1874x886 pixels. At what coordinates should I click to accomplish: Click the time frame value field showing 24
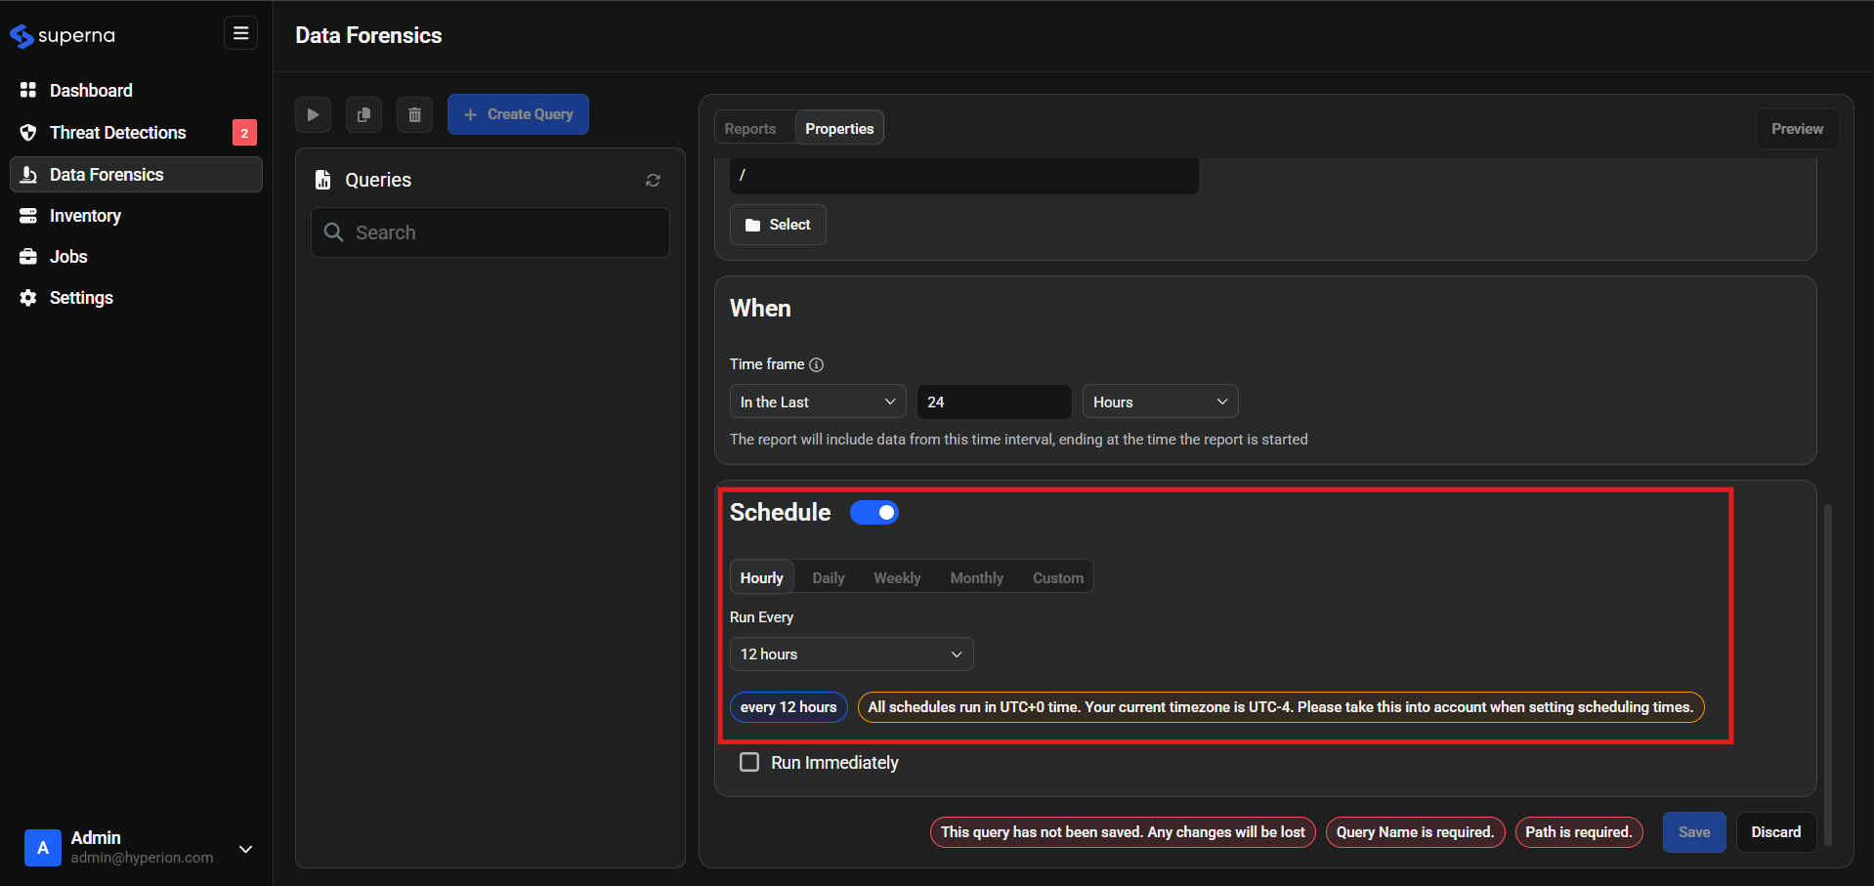tap(994, 401)
